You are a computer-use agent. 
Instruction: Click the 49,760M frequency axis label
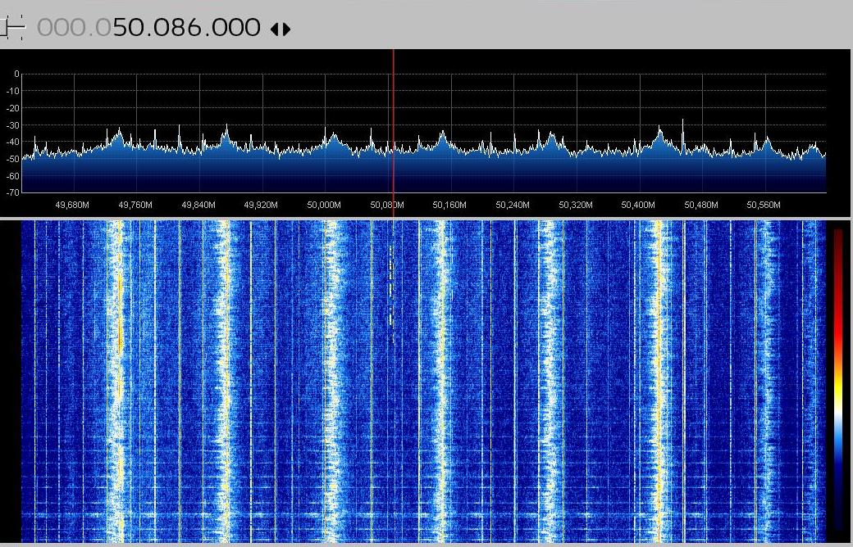pyautogui.click(x=135, y=205)
